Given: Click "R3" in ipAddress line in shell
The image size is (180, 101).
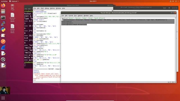Looking at the screenshot, I should click(x=41, y=59).
